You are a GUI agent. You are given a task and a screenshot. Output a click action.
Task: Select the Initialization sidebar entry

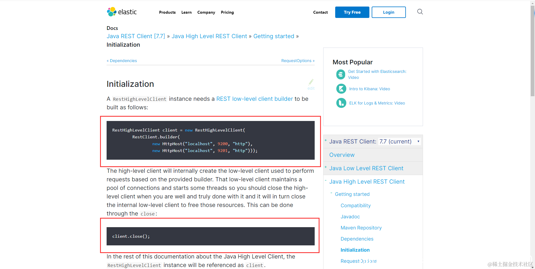click(x=355, y=250)
